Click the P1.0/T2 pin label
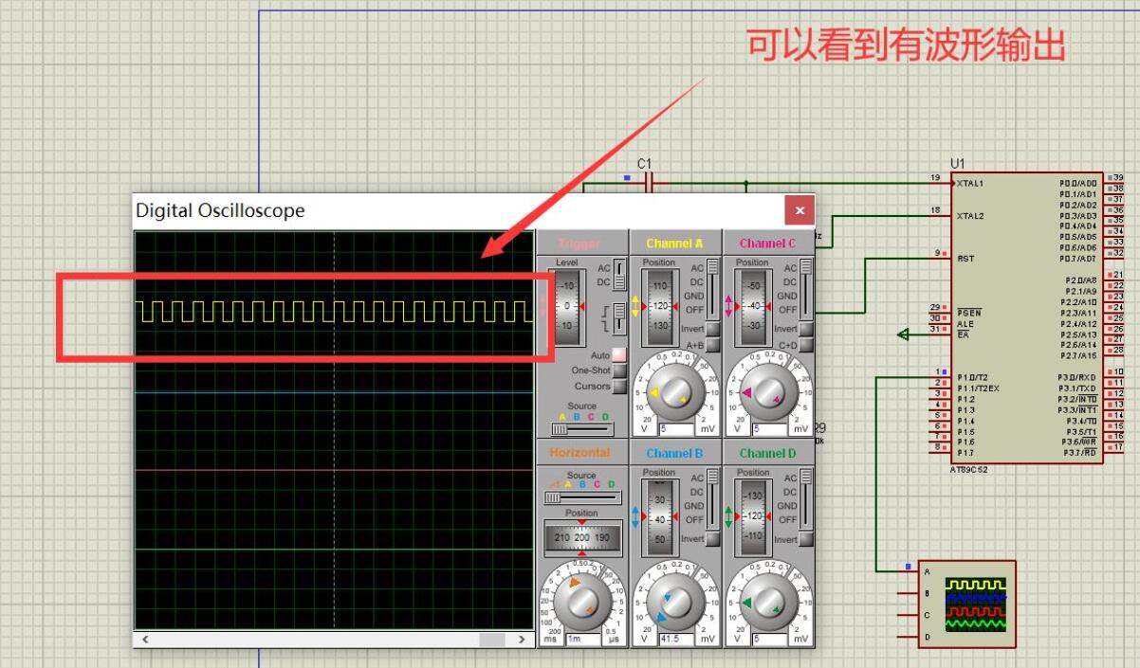Screen dimensions: 1140x668 click(x=974, y=377)
